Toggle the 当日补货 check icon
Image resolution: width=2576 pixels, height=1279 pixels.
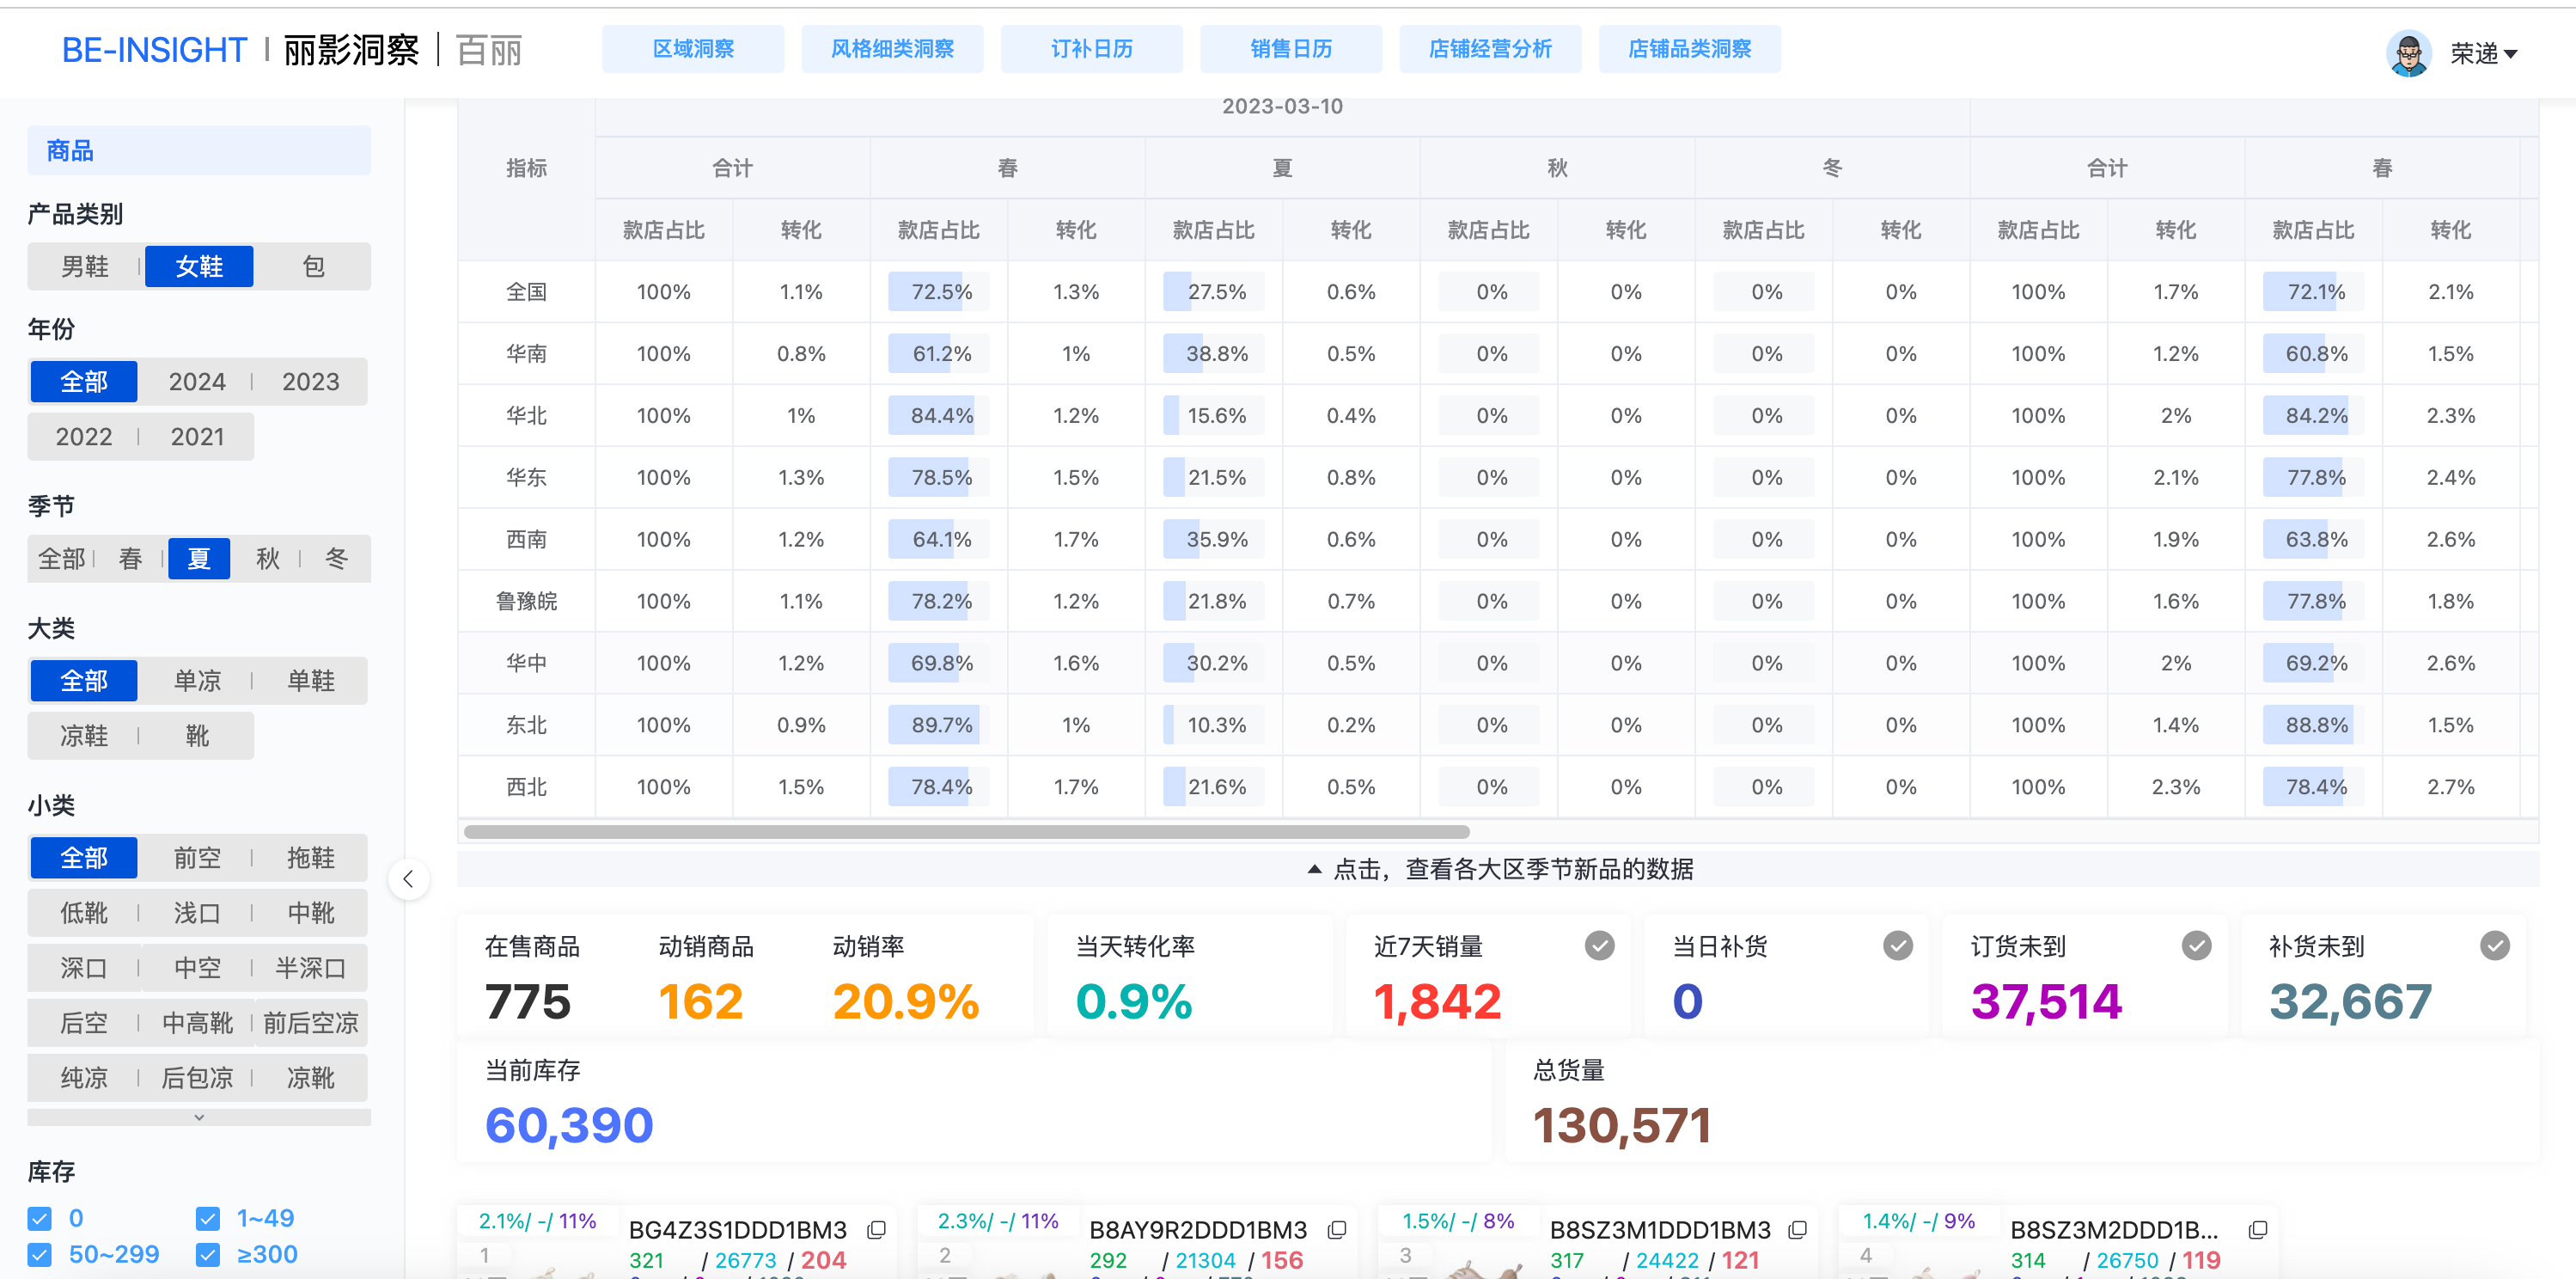[x=1898, y=945]
